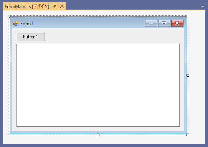Click the right-edge form resize handle
The height and width of the screenshot is (147, 208).
(x=188, y=75)
